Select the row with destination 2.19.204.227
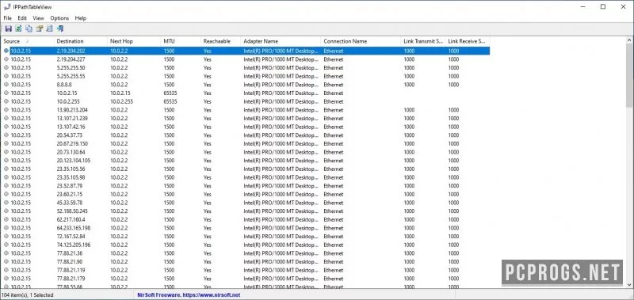This screenshot has width=634, height=300. tap(245, 59)
